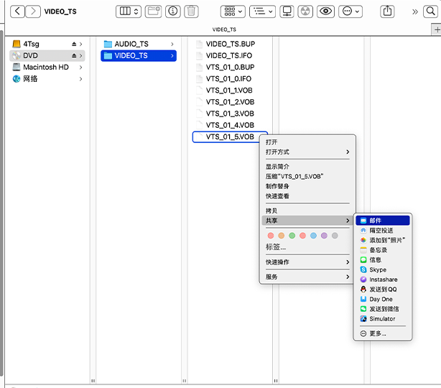Toggle Quick Look eye icon
Screen dimensions: 441x388
(325, 11)
